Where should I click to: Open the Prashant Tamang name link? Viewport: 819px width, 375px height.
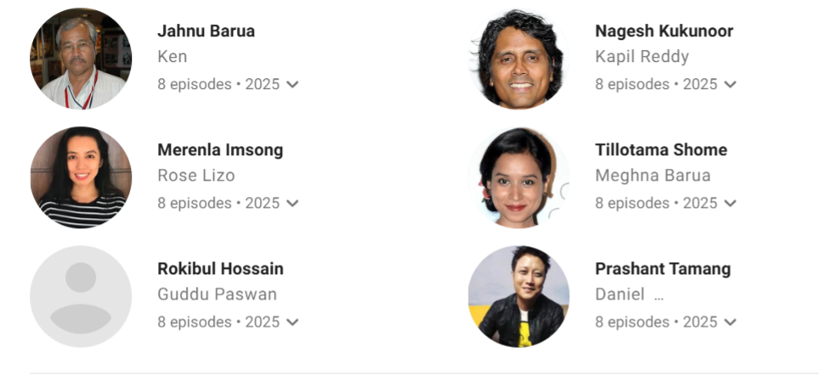[x=663, y=269]
